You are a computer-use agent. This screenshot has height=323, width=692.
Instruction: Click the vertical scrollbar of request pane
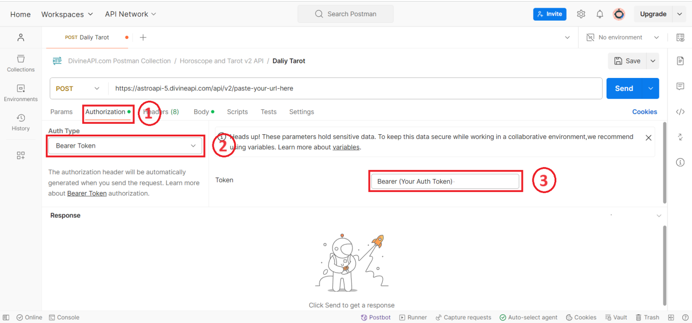(665, 162)
